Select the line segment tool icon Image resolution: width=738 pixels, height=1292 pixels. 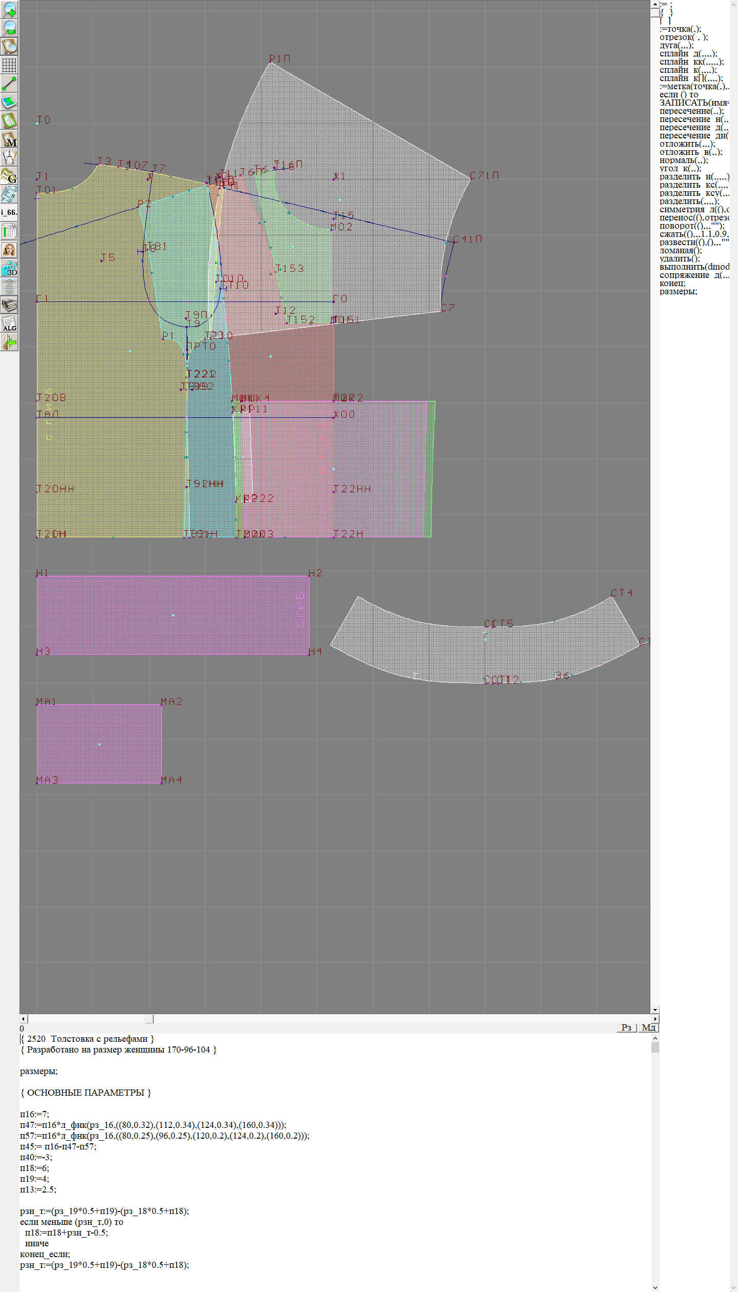pyautogui.click(x=9, y=84)
